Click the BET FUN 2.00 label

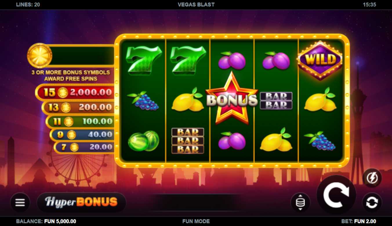pos(359,221)
